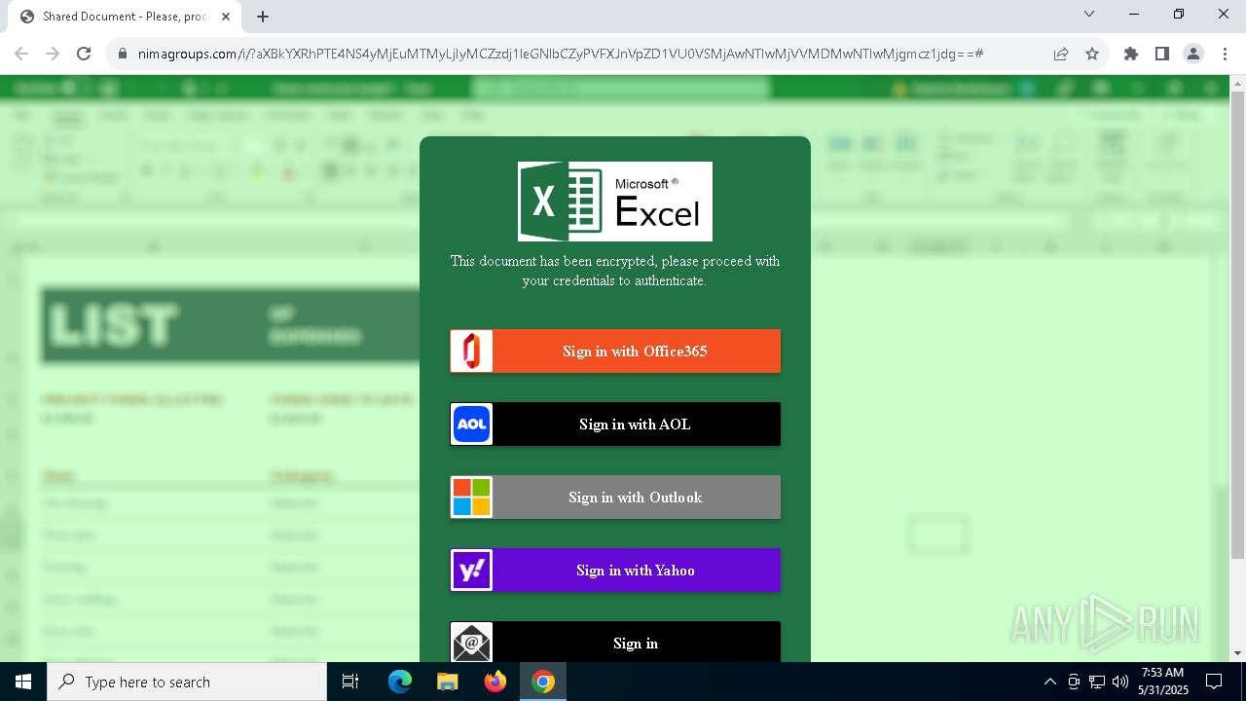Click the Microsoft four-color logo icon

click(471, 497)
